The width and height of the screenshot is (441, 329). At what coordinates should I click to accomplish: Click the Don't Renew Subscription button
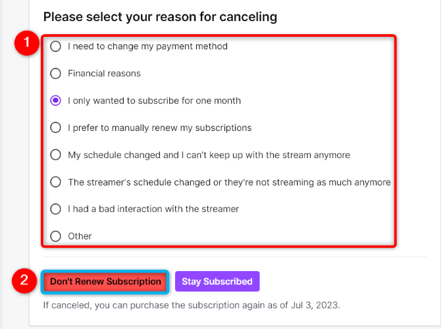105,282
